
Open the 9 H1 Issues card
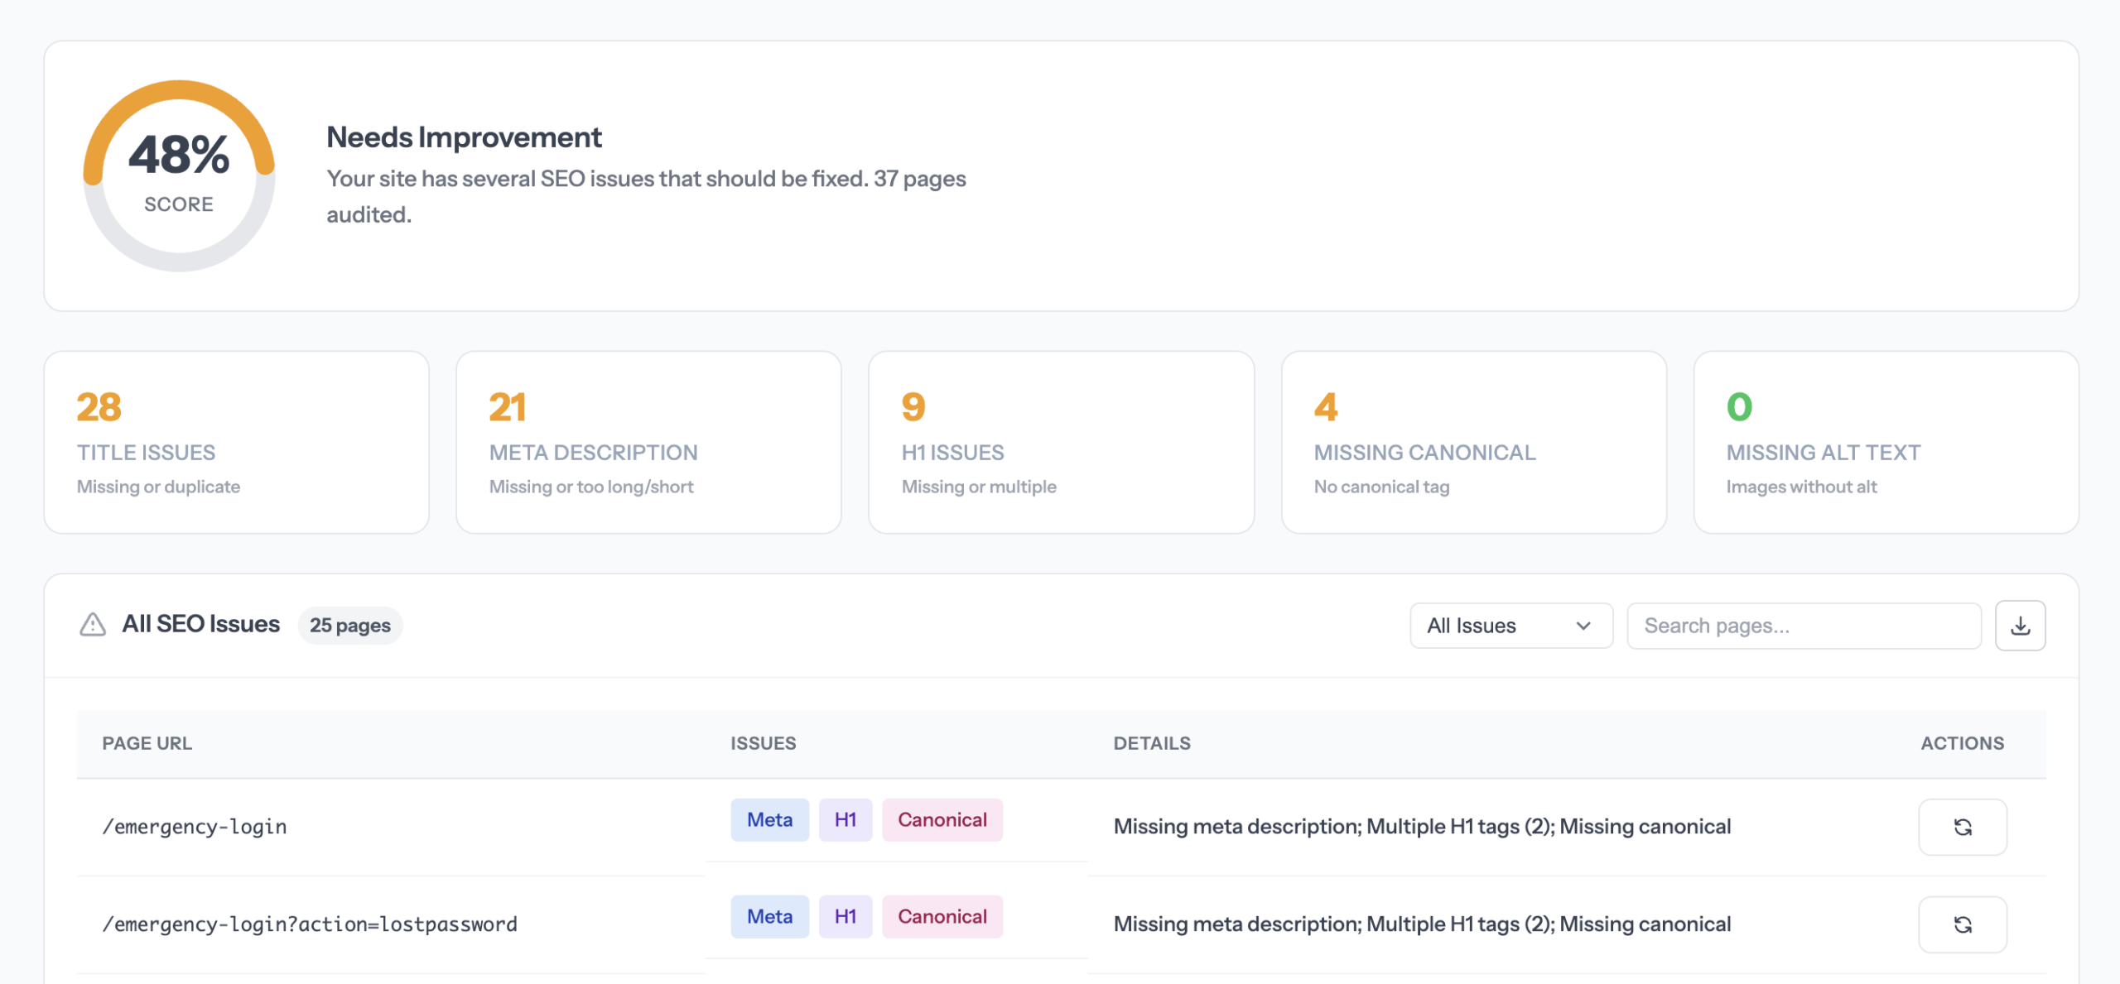(x=1060, y=443)
